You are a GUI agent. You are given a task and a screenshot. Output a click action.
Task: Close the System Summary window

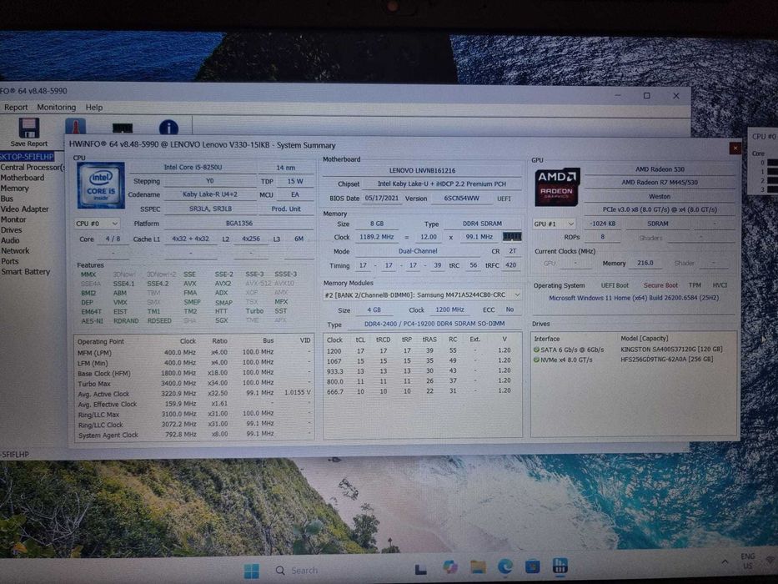pos(735,148)
